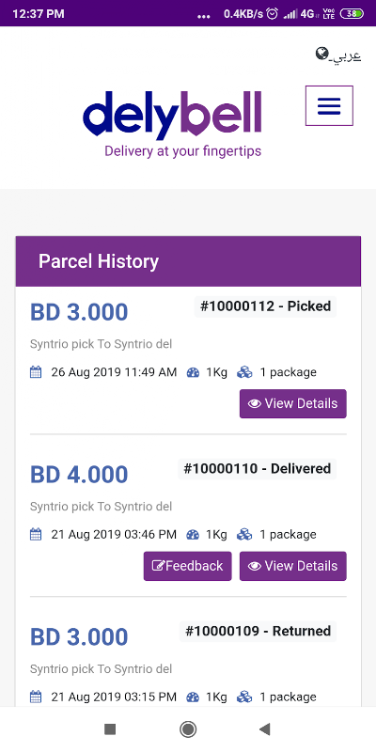Switch language to Arabic via globe link
This screenshot has width=376, height=752.
point(338,55)
